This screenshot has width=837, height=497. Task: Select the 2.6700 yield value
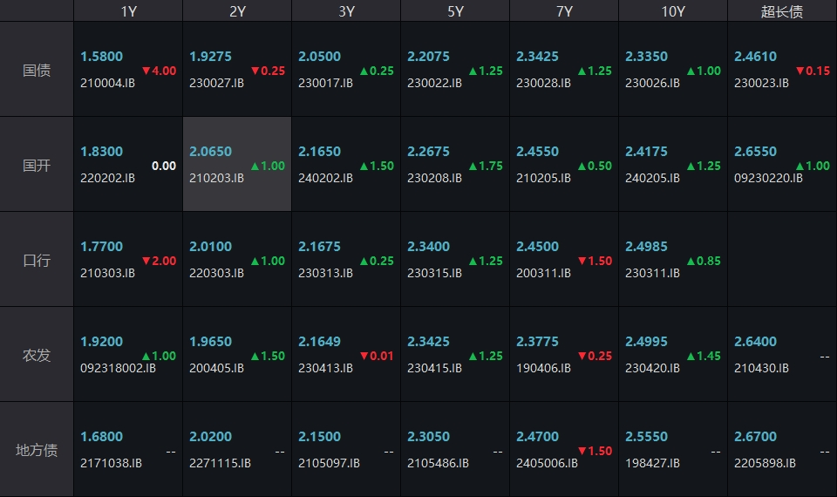tap(755, 437)
